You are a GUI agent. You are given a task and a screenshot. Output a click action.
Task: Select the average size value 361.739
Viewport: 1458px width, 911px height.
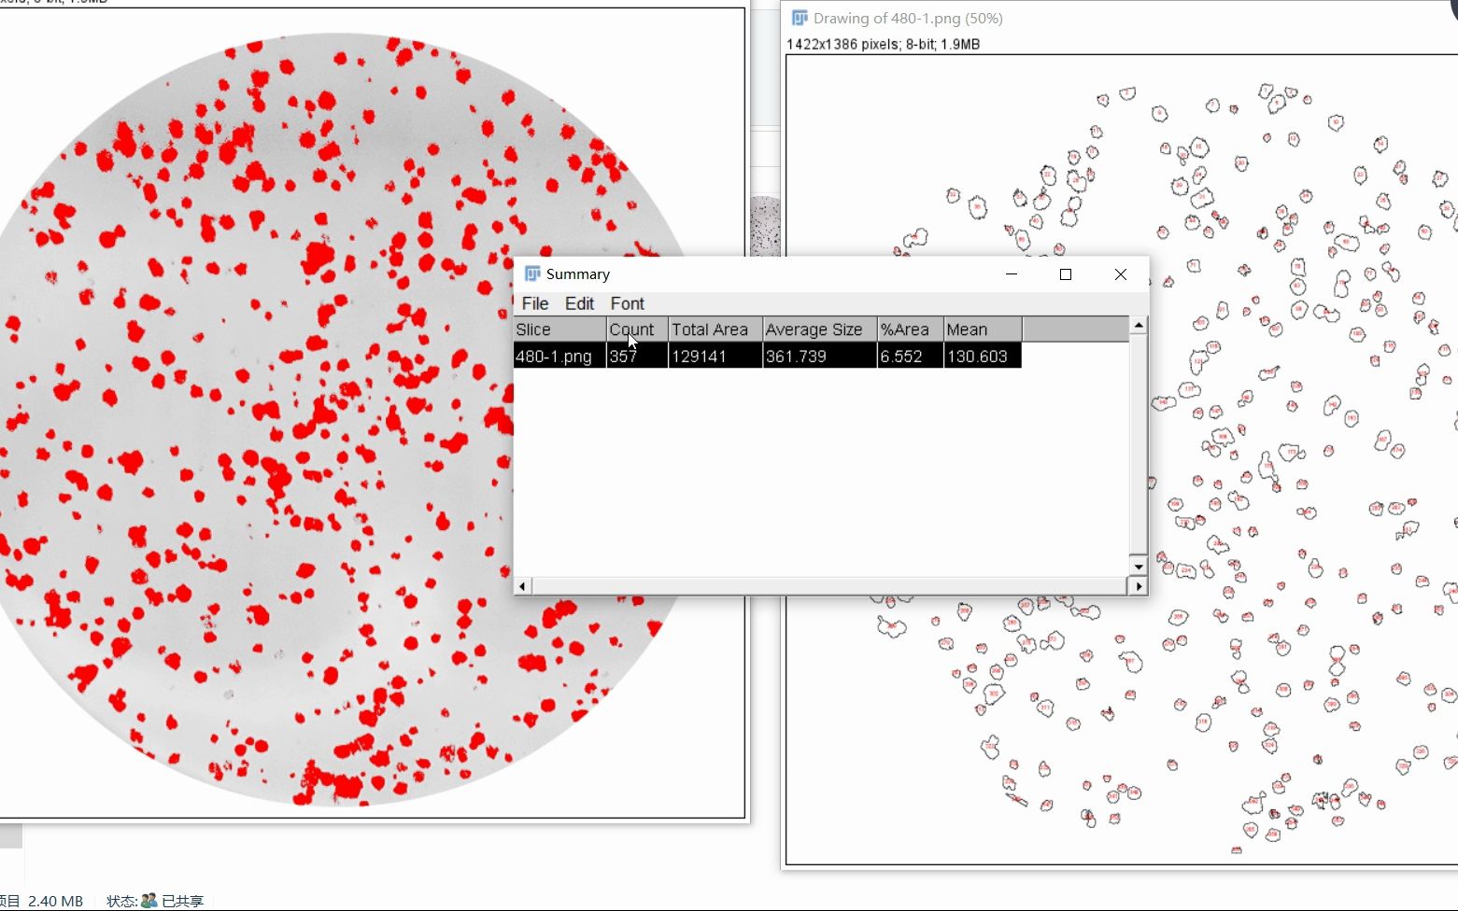coord(819,356)
